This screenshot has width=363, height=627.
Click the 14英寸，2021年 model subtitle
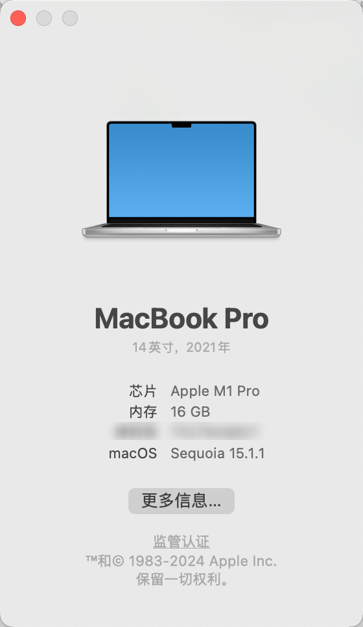click(x=181, y=347)
